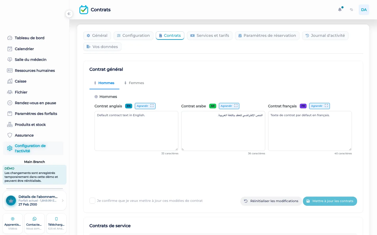Click Réinitialiser les modifications

271,201
